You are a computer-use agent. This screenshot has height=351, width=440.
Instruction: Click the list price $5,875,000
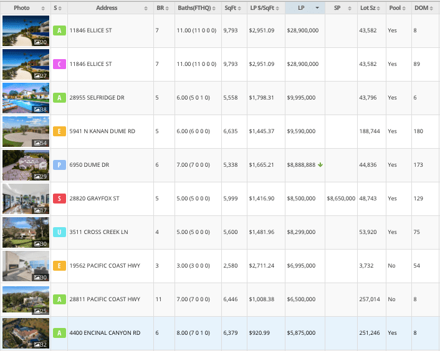[301, 333]
